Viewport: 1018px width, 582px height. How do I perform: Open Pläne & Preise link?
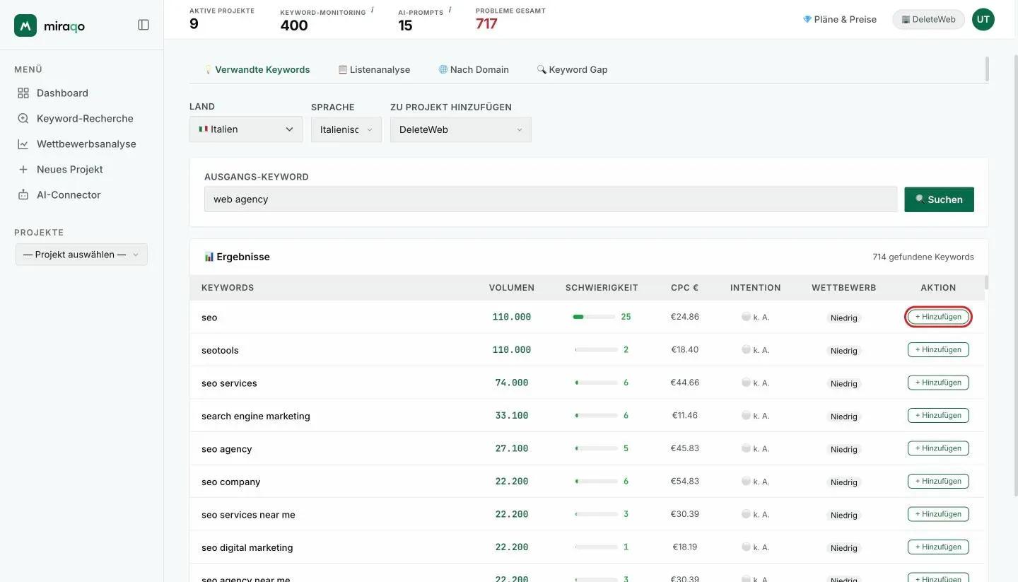point(840,20)
